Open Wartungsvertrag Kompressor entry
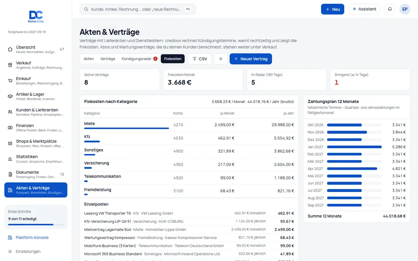418x261 pixels. (189, 237)
